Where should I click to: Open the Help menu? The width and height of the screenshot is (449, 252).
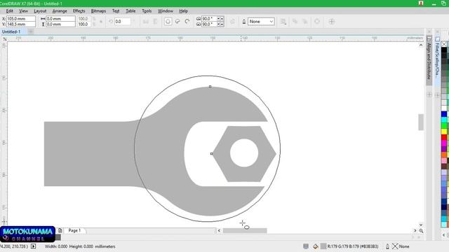click(x=183, y=11)
